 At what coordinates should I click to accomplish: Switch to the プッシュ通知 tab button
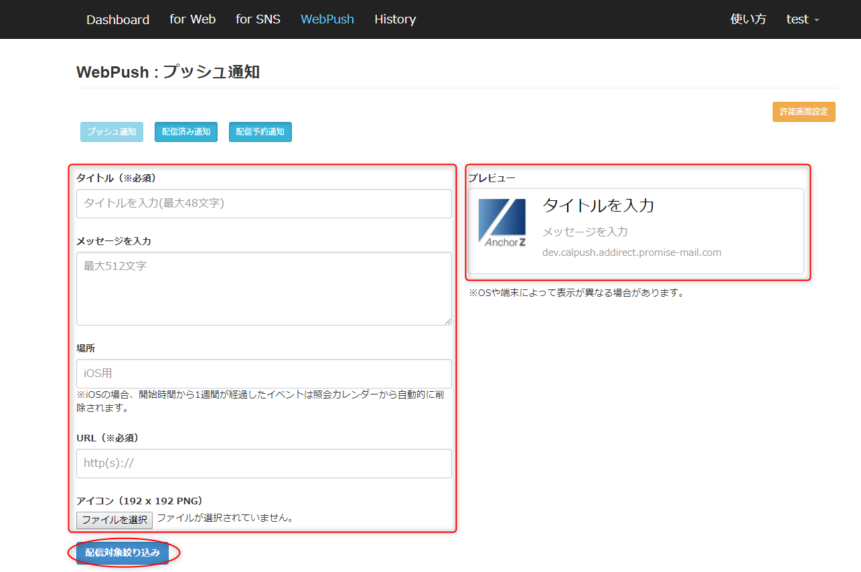click(112, 132)
